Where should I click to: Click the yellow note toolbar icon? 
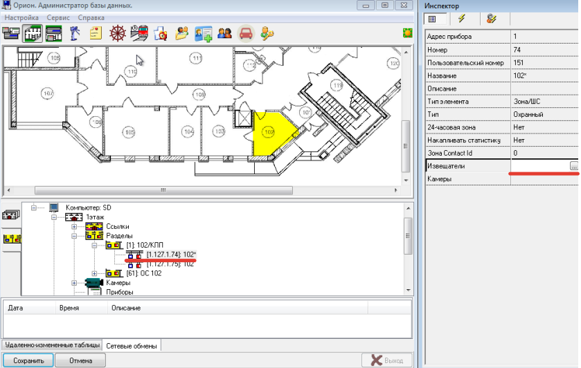click(x=96, y=32)
